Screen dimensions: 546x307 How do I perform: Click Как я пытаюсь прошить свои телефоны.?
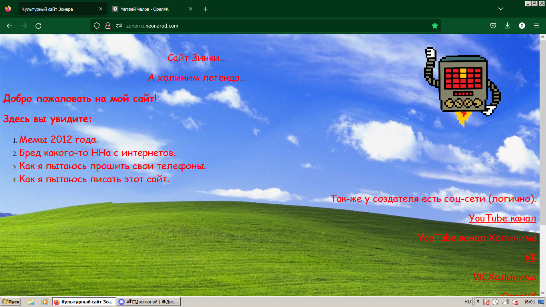[113, 166]
